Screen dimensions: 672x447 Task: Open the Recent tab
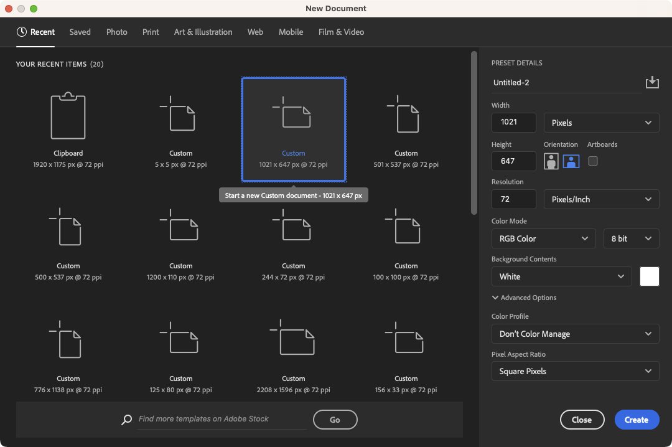[35, 32]
